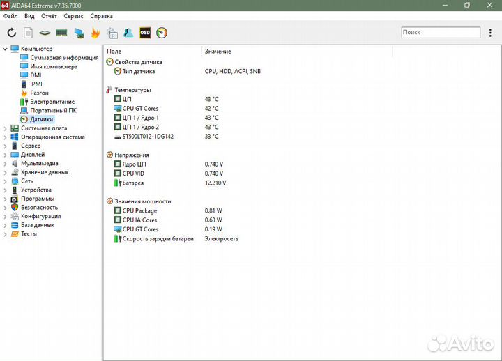The image size is (502, 361).
Task: Start stability test flame icon
Action: click(95, 33)
